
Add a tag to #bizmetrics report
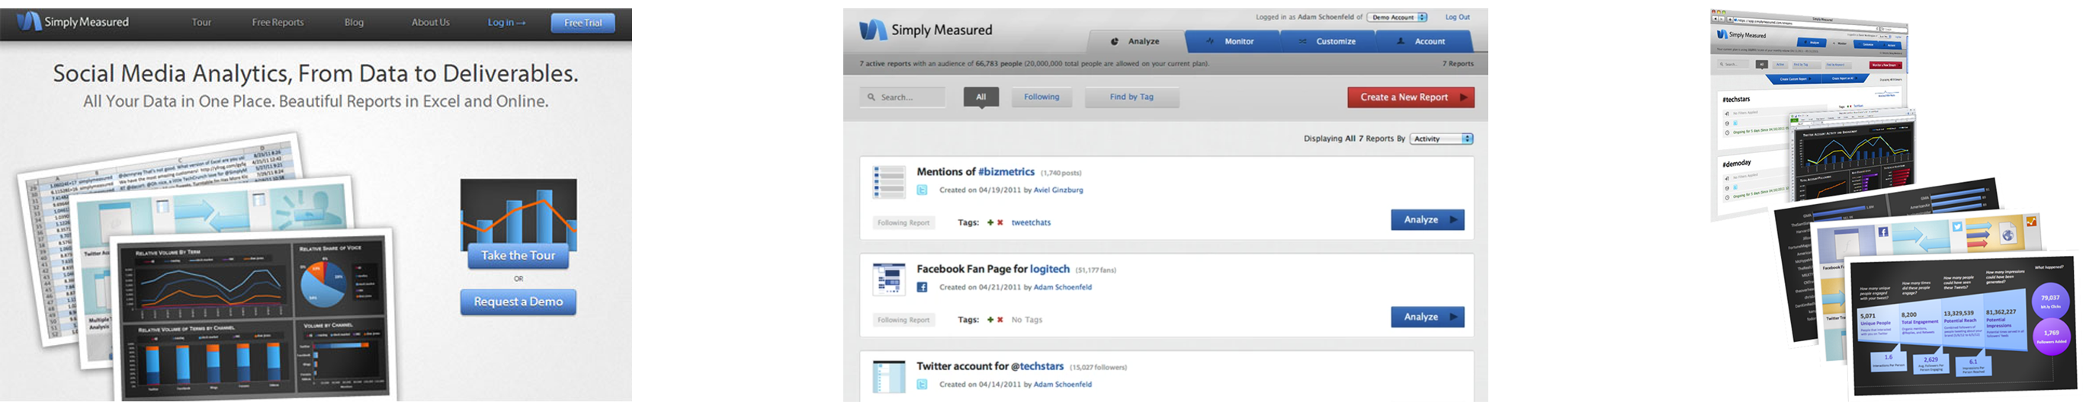[x=990, y=223]
